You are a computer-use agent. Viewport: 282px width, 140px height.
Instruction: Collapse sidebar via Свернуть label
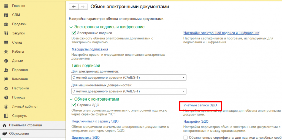pos(20,116)
